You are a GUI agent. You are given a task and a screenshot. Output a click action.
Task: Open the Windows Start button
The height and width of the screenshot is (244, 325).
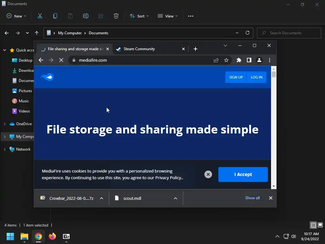coord(10,236)
